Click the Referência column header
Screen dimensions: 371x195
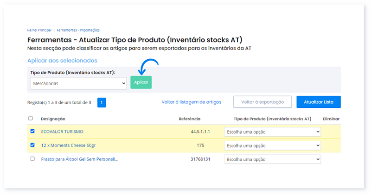189,119
